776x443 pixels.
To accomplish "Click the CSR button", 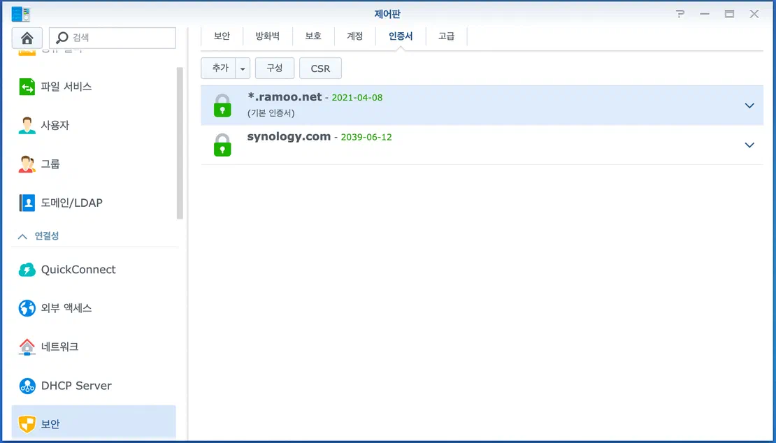I will coord(320,68).
